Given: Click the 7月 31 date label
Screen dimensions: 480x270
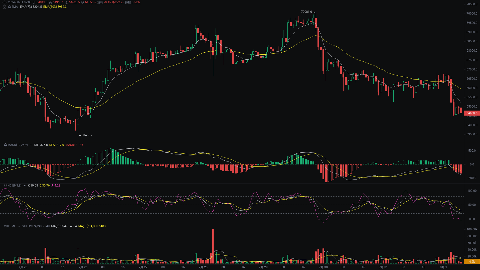Looking at the screenshot, I should [383, 267].
